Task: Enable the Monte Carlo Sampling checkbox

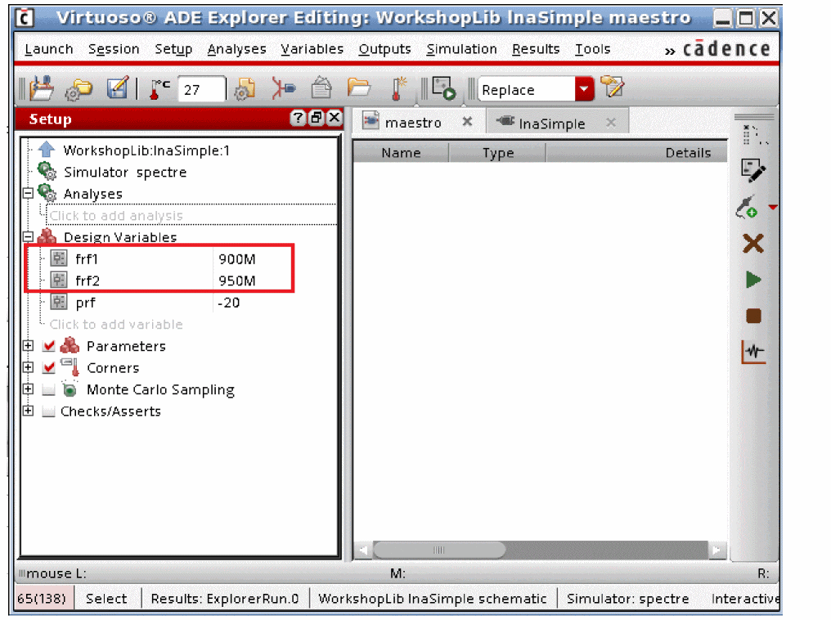Action: coord(49,390)
